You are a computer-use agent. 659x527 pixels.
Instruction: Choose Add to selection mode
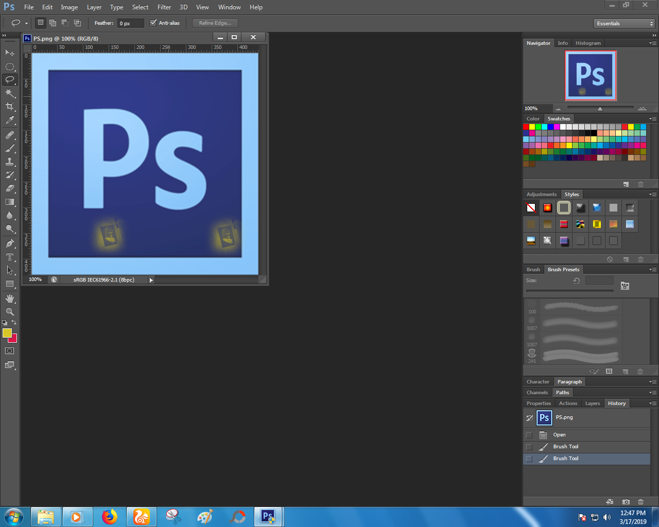pos(53,23)
